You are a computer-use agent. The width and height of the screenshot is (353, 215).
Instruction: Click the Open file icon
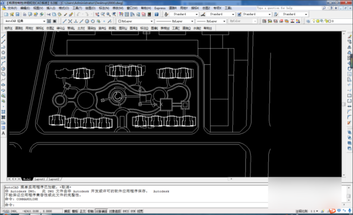[x=12, y=14]
